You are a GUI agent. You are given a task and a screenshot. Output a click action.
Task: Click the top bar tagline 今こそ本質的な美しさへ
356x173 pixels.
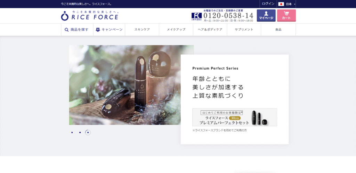86,4
